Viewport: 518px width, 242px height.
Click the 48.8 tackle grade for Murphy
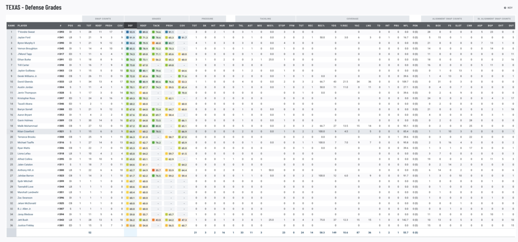156,43
